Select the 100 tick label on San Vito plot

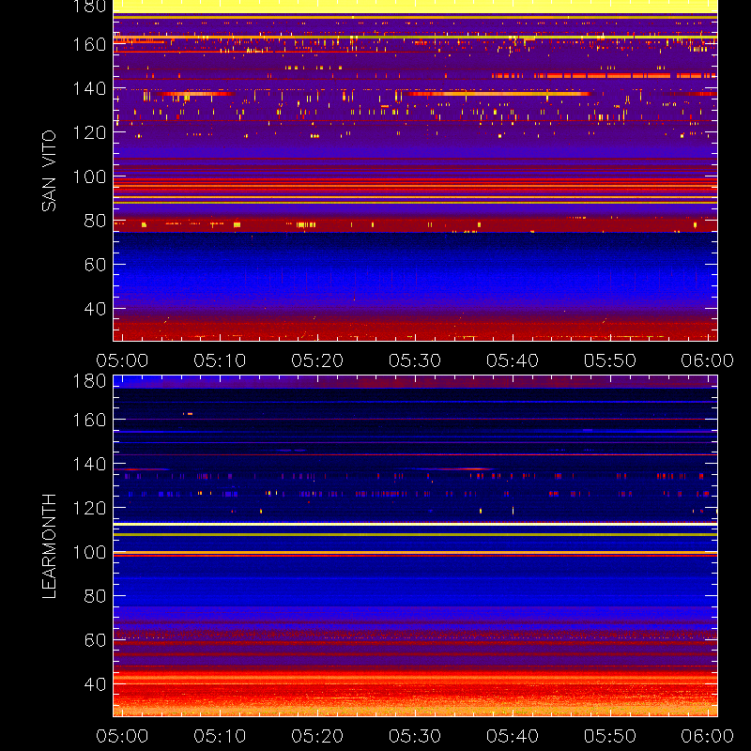click(89, 176)
